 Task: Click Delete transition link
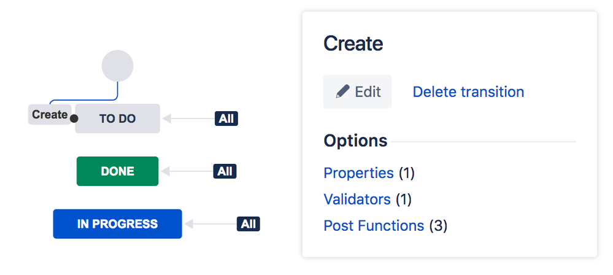point(468,92)
